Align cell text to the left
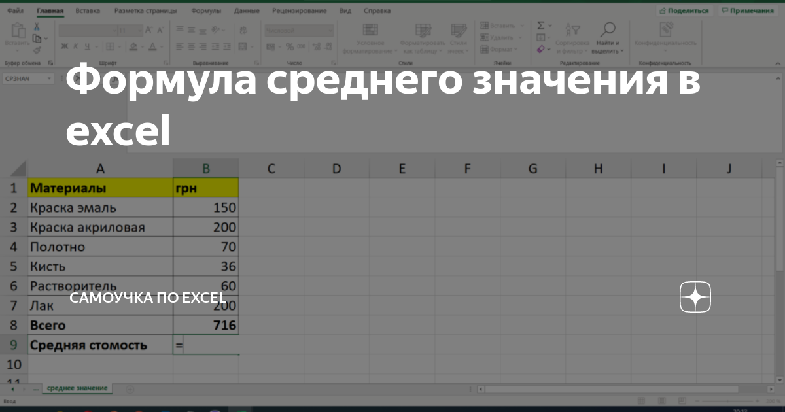The height and width of the screenshot is (412, 785). tap(179, 46)
